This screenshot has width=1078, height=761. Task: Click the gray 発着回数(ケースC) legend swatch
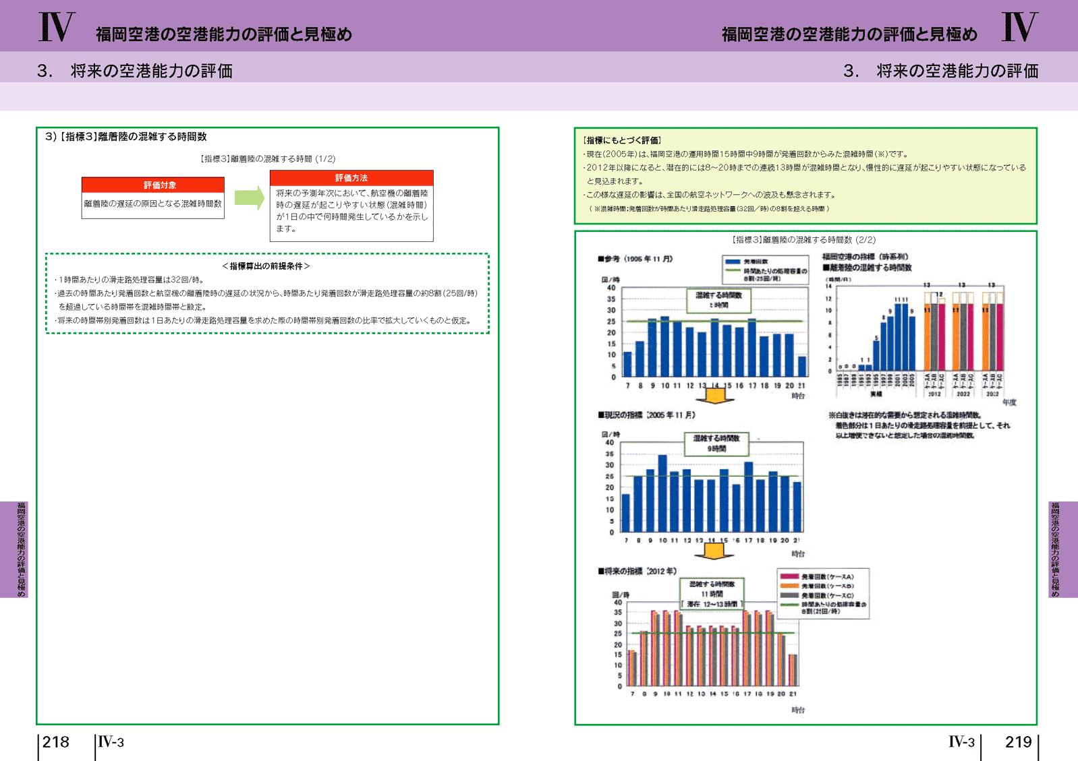790,596
